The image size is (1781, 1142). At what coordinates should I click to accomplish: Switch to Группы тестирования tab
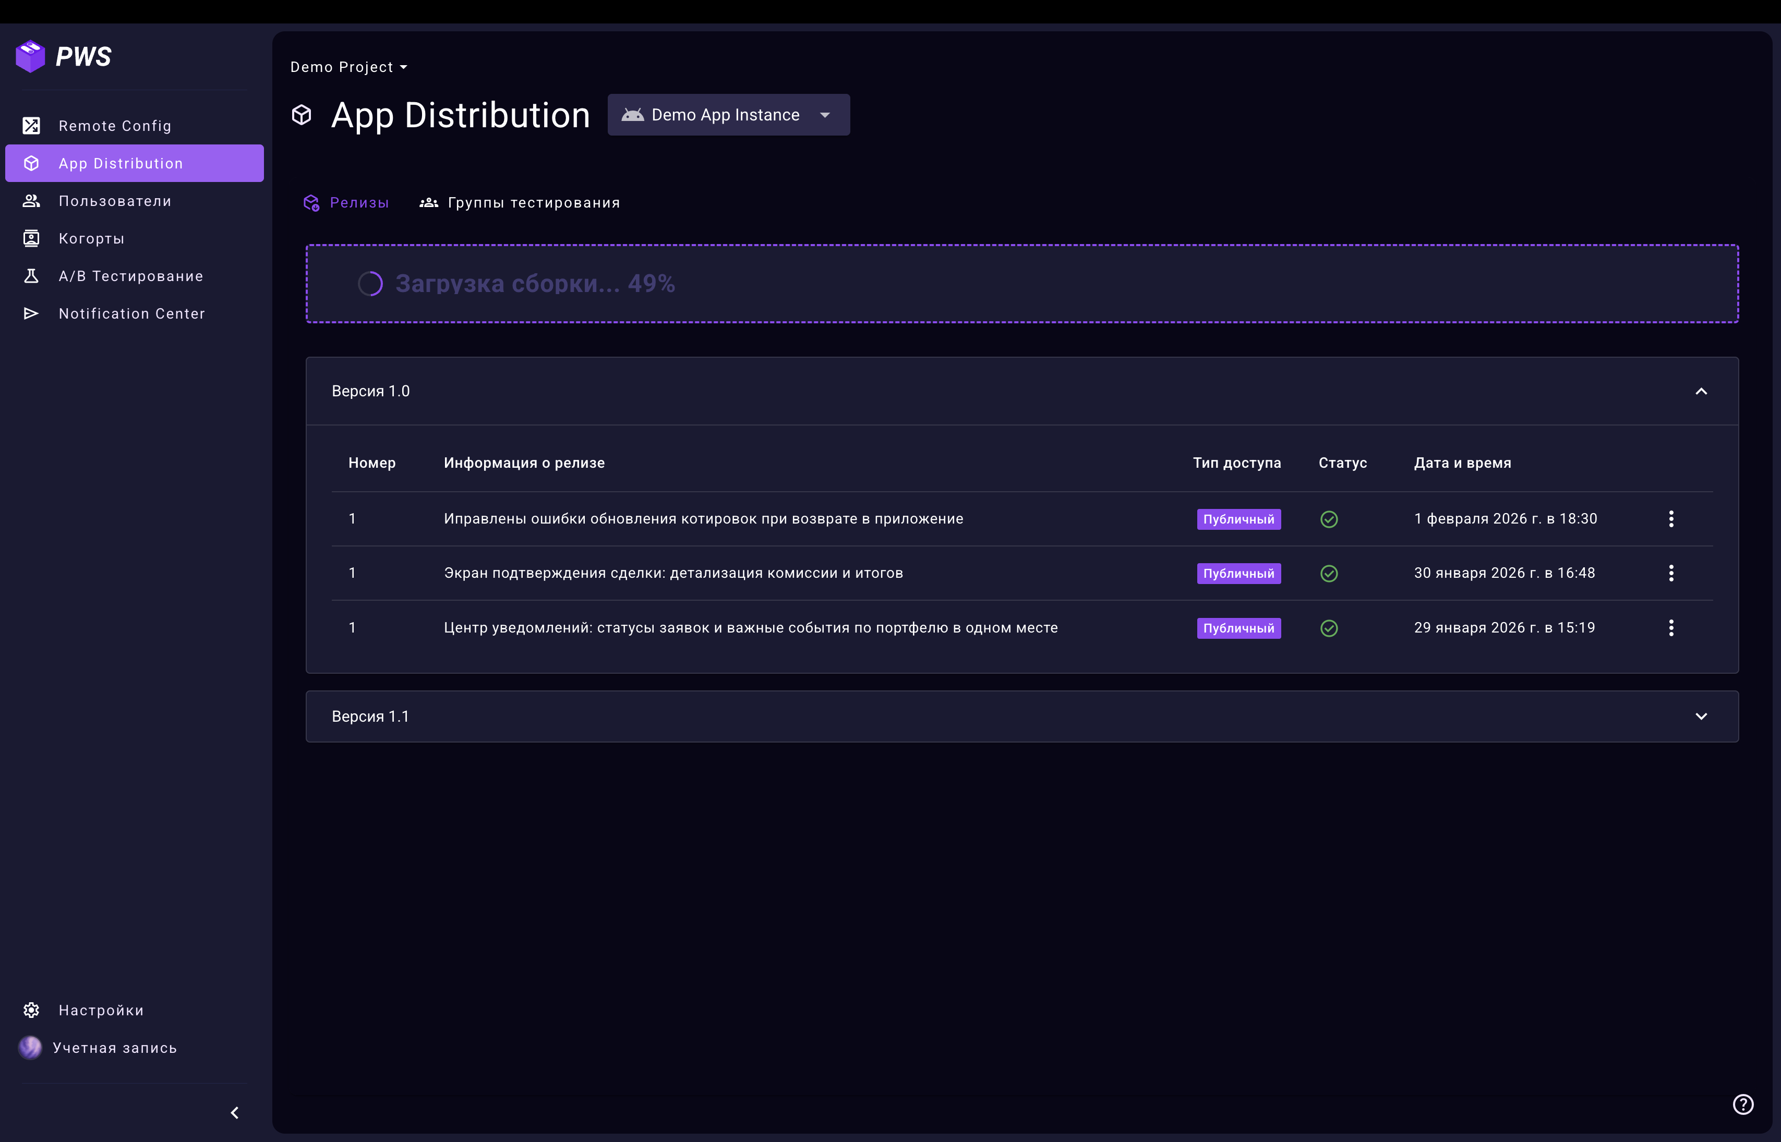[x=520, y=202]
